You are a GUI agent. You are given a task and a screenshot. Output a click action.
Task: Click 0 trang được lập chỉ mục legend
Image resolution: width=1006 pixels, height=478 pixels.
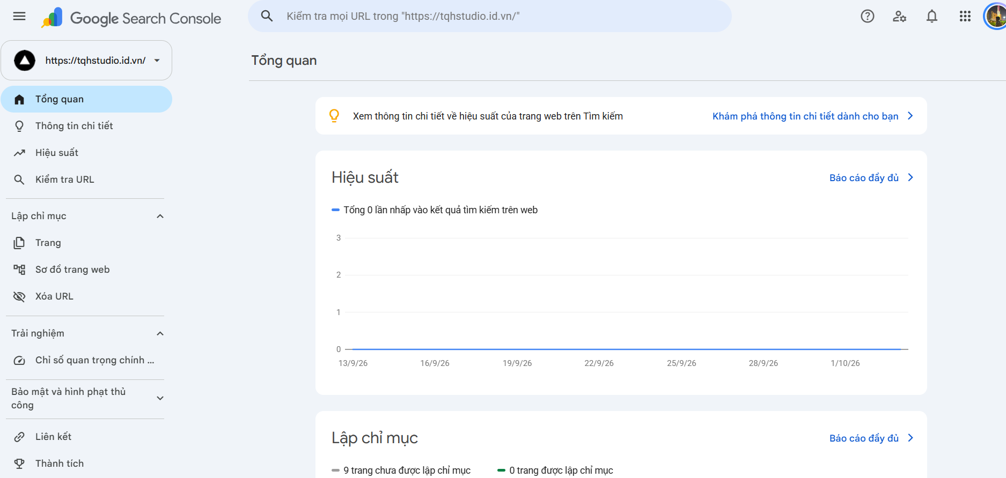pyautogui.click(x=555, y=470)
